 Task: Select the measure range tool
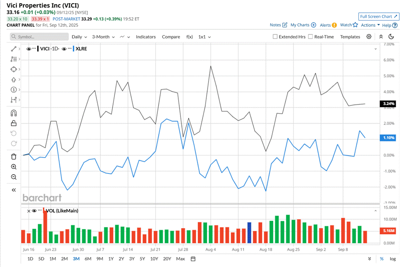14,100
